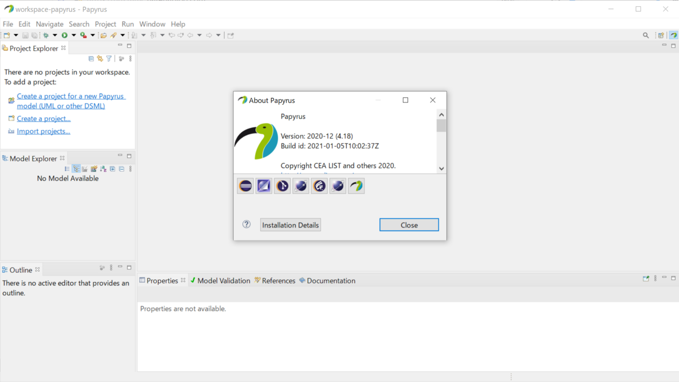Click the first Eclipse feature icon in About dialog

point(246,186)
